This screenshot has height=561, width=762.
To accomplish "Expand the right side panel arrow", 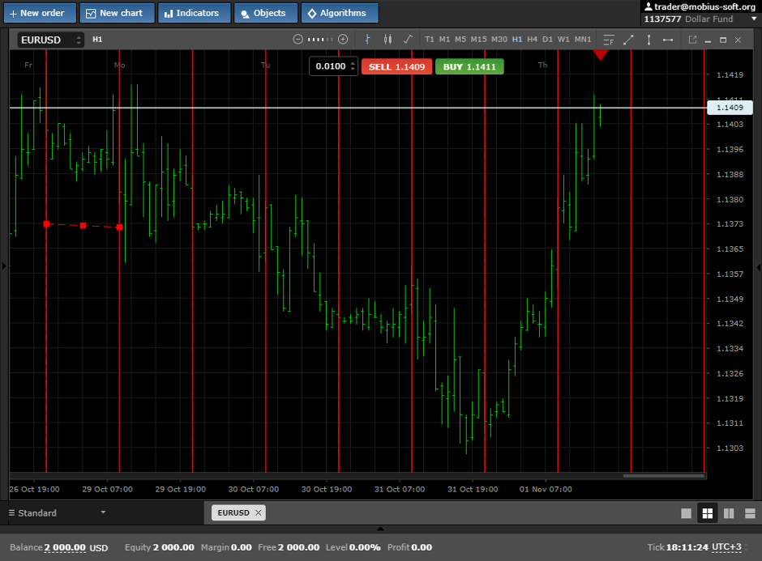I will (x=758, y=266).
